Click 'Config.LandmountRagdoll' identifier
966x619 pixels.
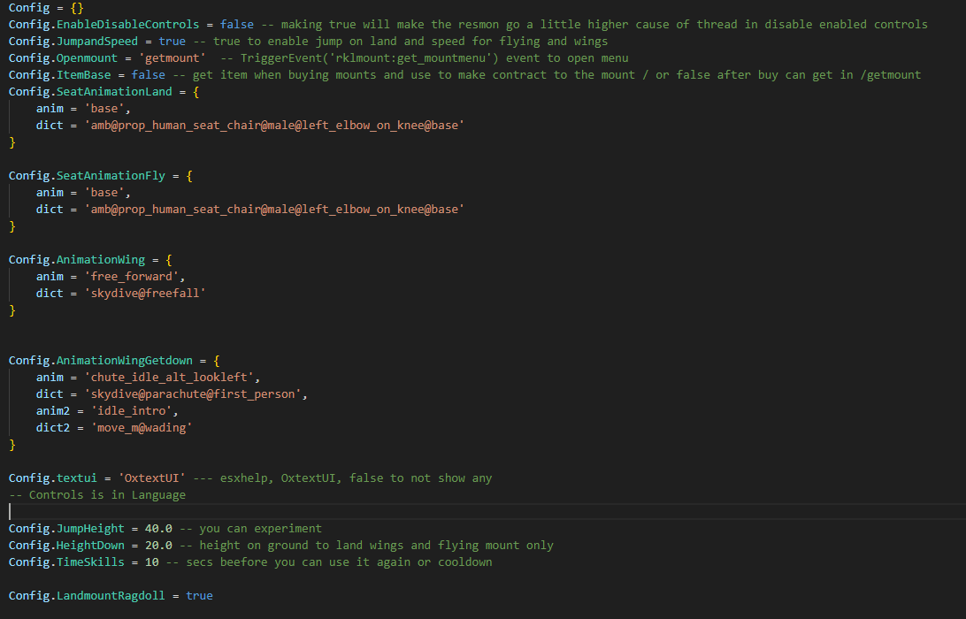click(87, 596)
